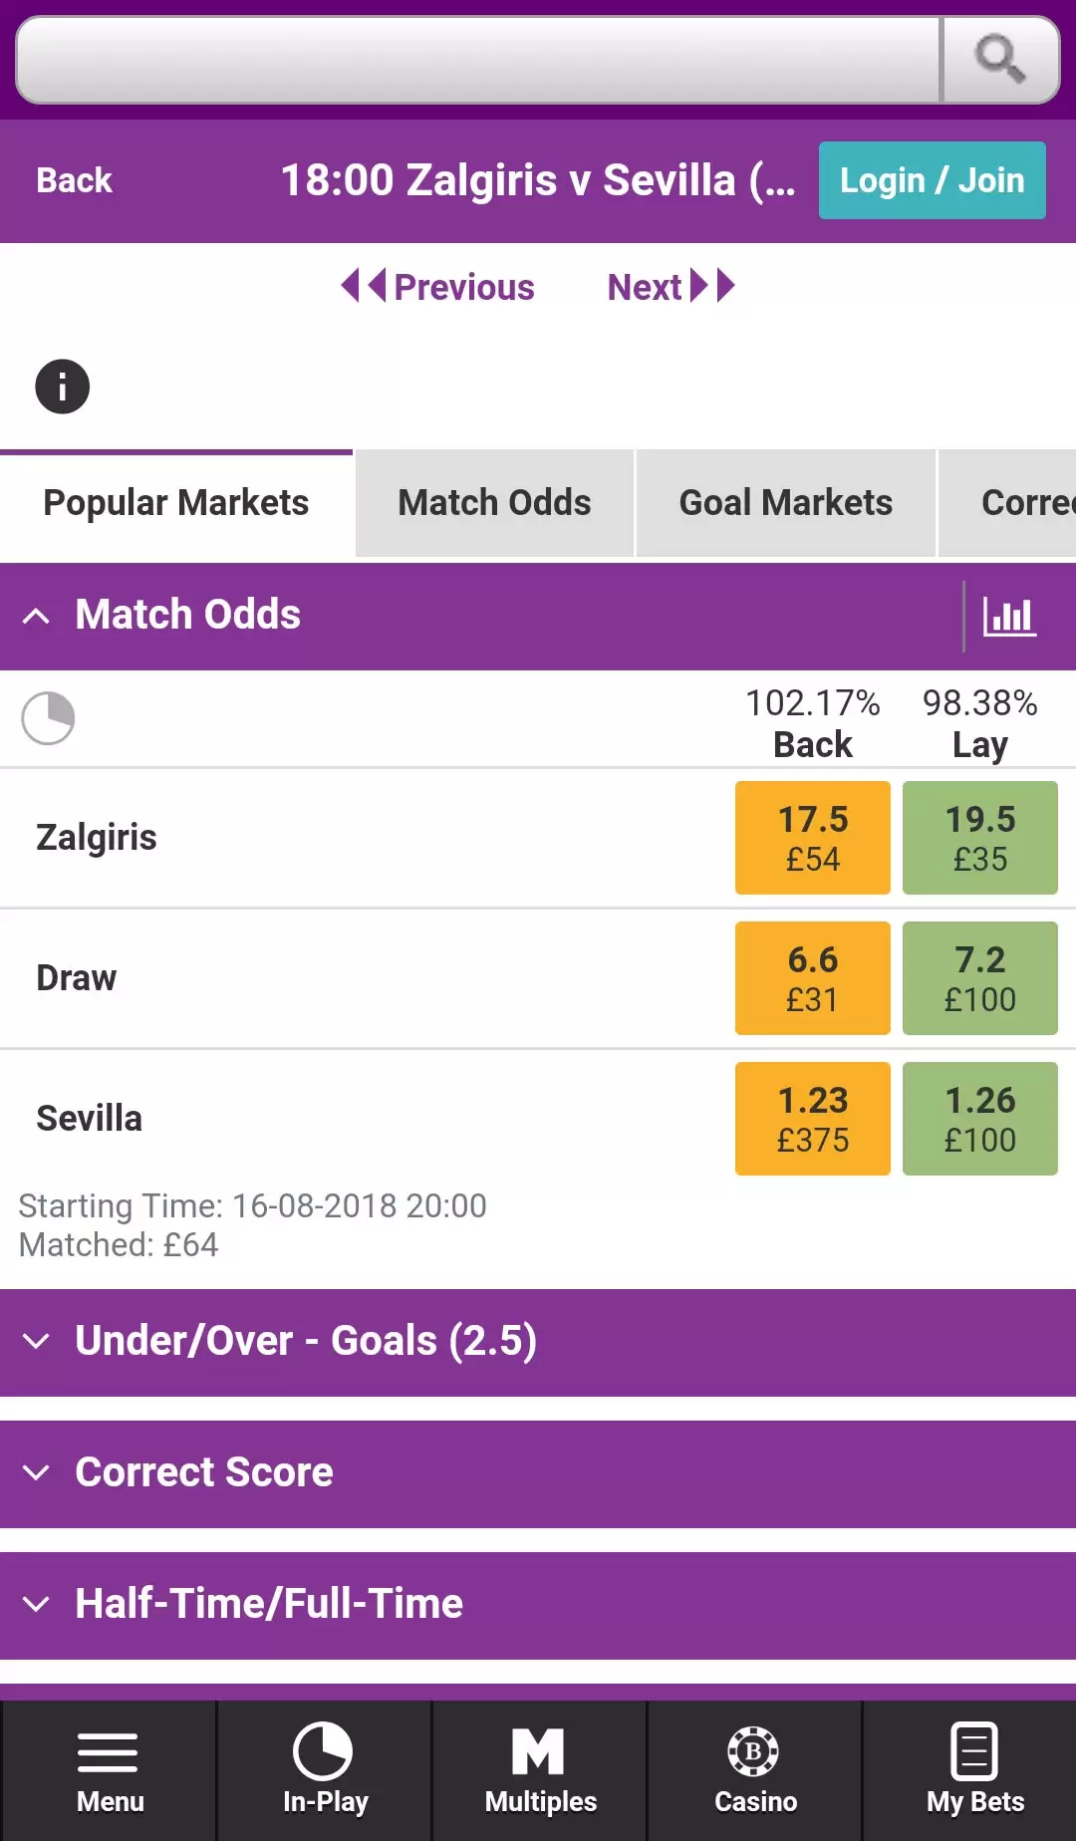Switch to the Match Odds tab
Image resolution: width=1076 pixels, height=1841 pixels.
click(494, 503)
